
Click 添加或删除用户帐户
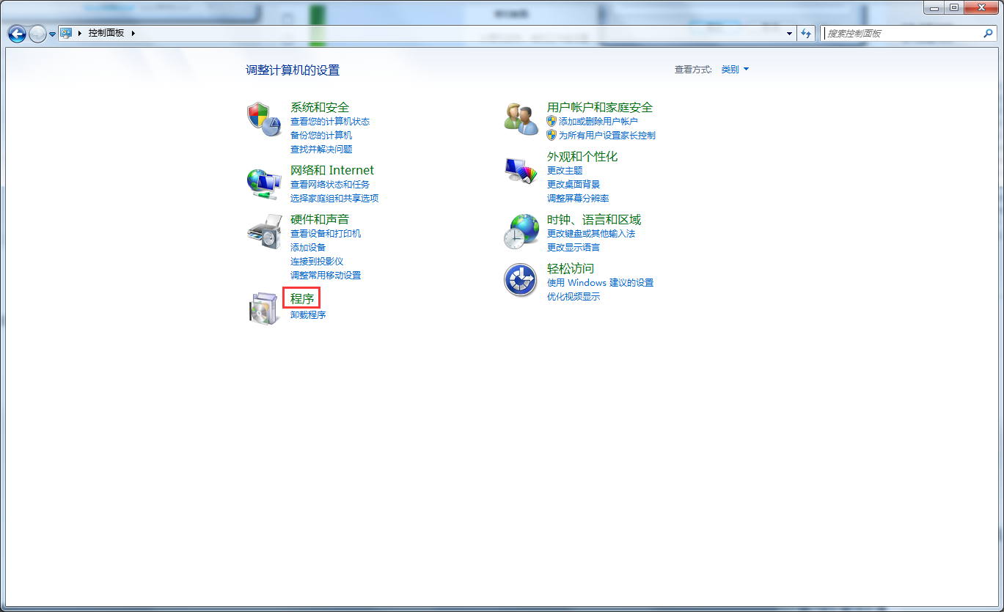pos(598,122)
